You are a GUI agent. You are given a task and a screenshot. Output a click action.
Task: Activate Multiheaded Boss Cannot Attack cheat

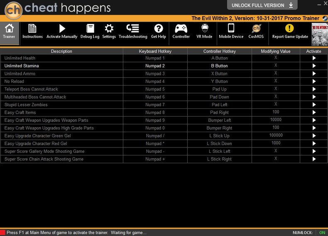pos(314,97)
